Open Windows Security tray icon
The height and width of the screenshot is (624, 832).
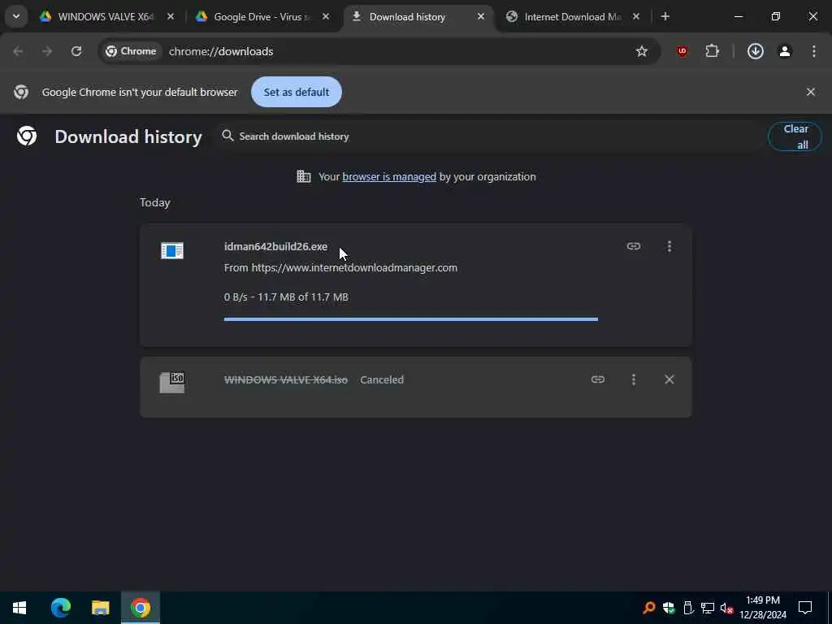click(669, 608)
